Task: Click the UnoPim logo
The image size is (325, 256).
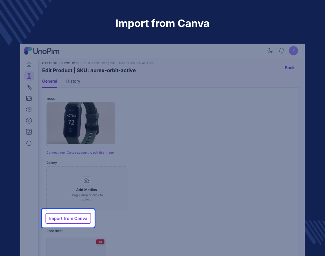Action: pos(42,51)
